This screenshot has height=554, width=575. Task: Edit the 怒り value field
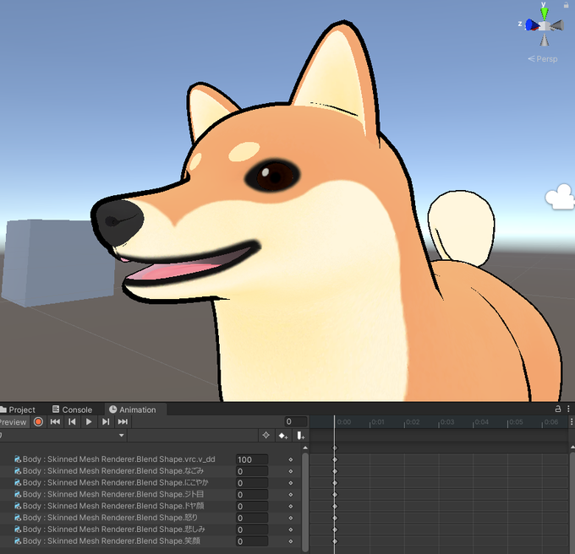click(252, 519)
